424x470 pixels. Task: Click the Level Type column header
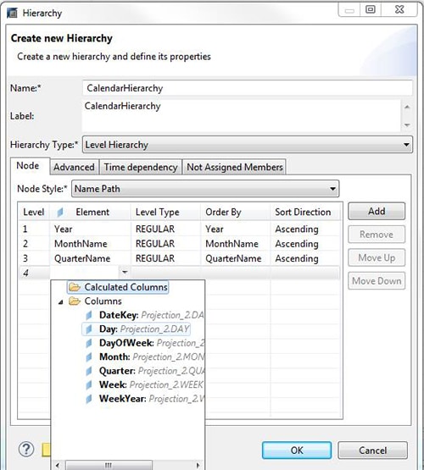tap(165, 213)
